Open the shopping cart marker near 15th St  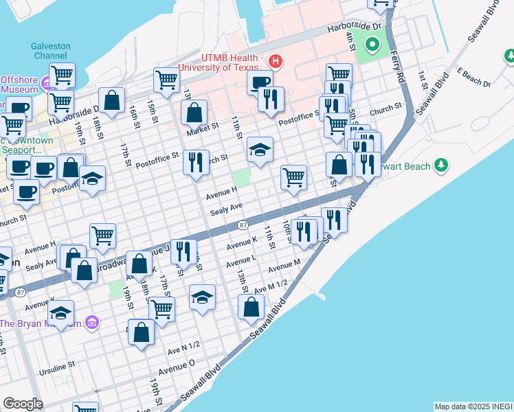pyautogui.click(x=166, y=81)
